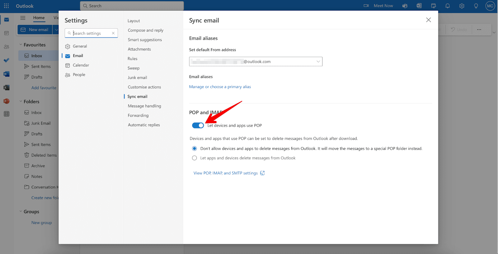Viewport: 498px width, 254px height.
Task: Collapse the Favourites folder section
Action: 21,45
